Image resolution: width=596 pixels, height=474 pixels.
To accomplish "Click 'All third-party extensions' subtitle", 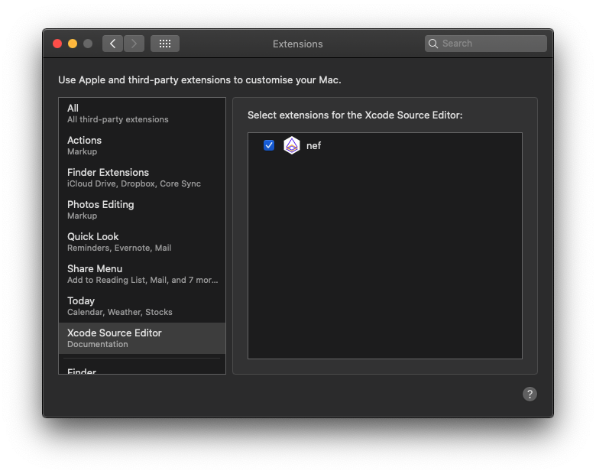I will pyautogui.click(x=118, y=119).
